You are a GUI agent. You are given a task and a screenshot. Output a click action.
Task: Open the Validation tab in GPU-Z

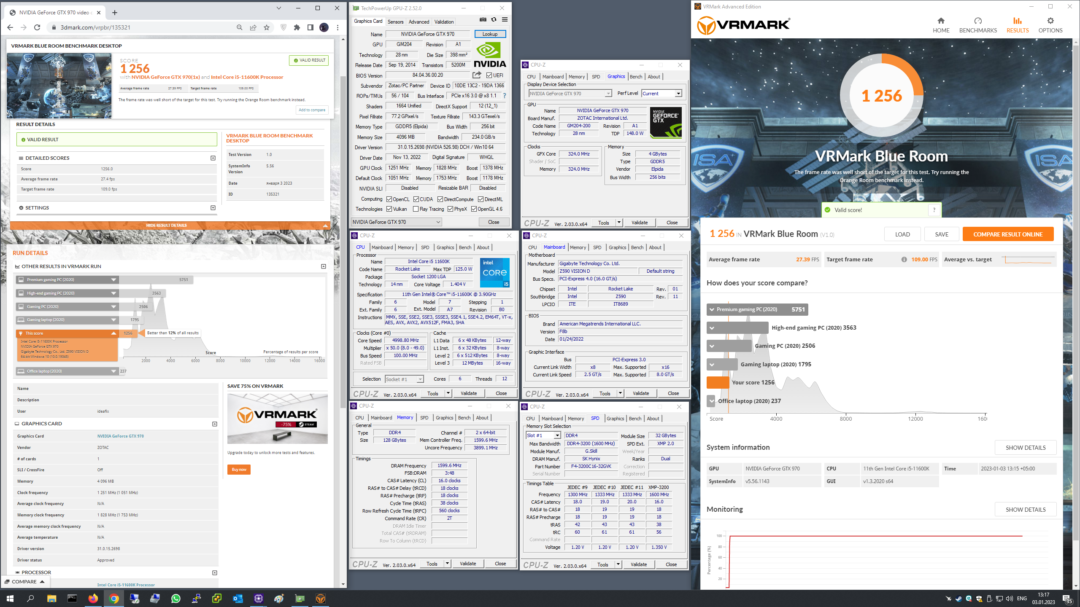(x=444, y=22)
